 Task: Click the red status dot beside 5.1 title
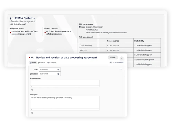click(x=29, y=58)
